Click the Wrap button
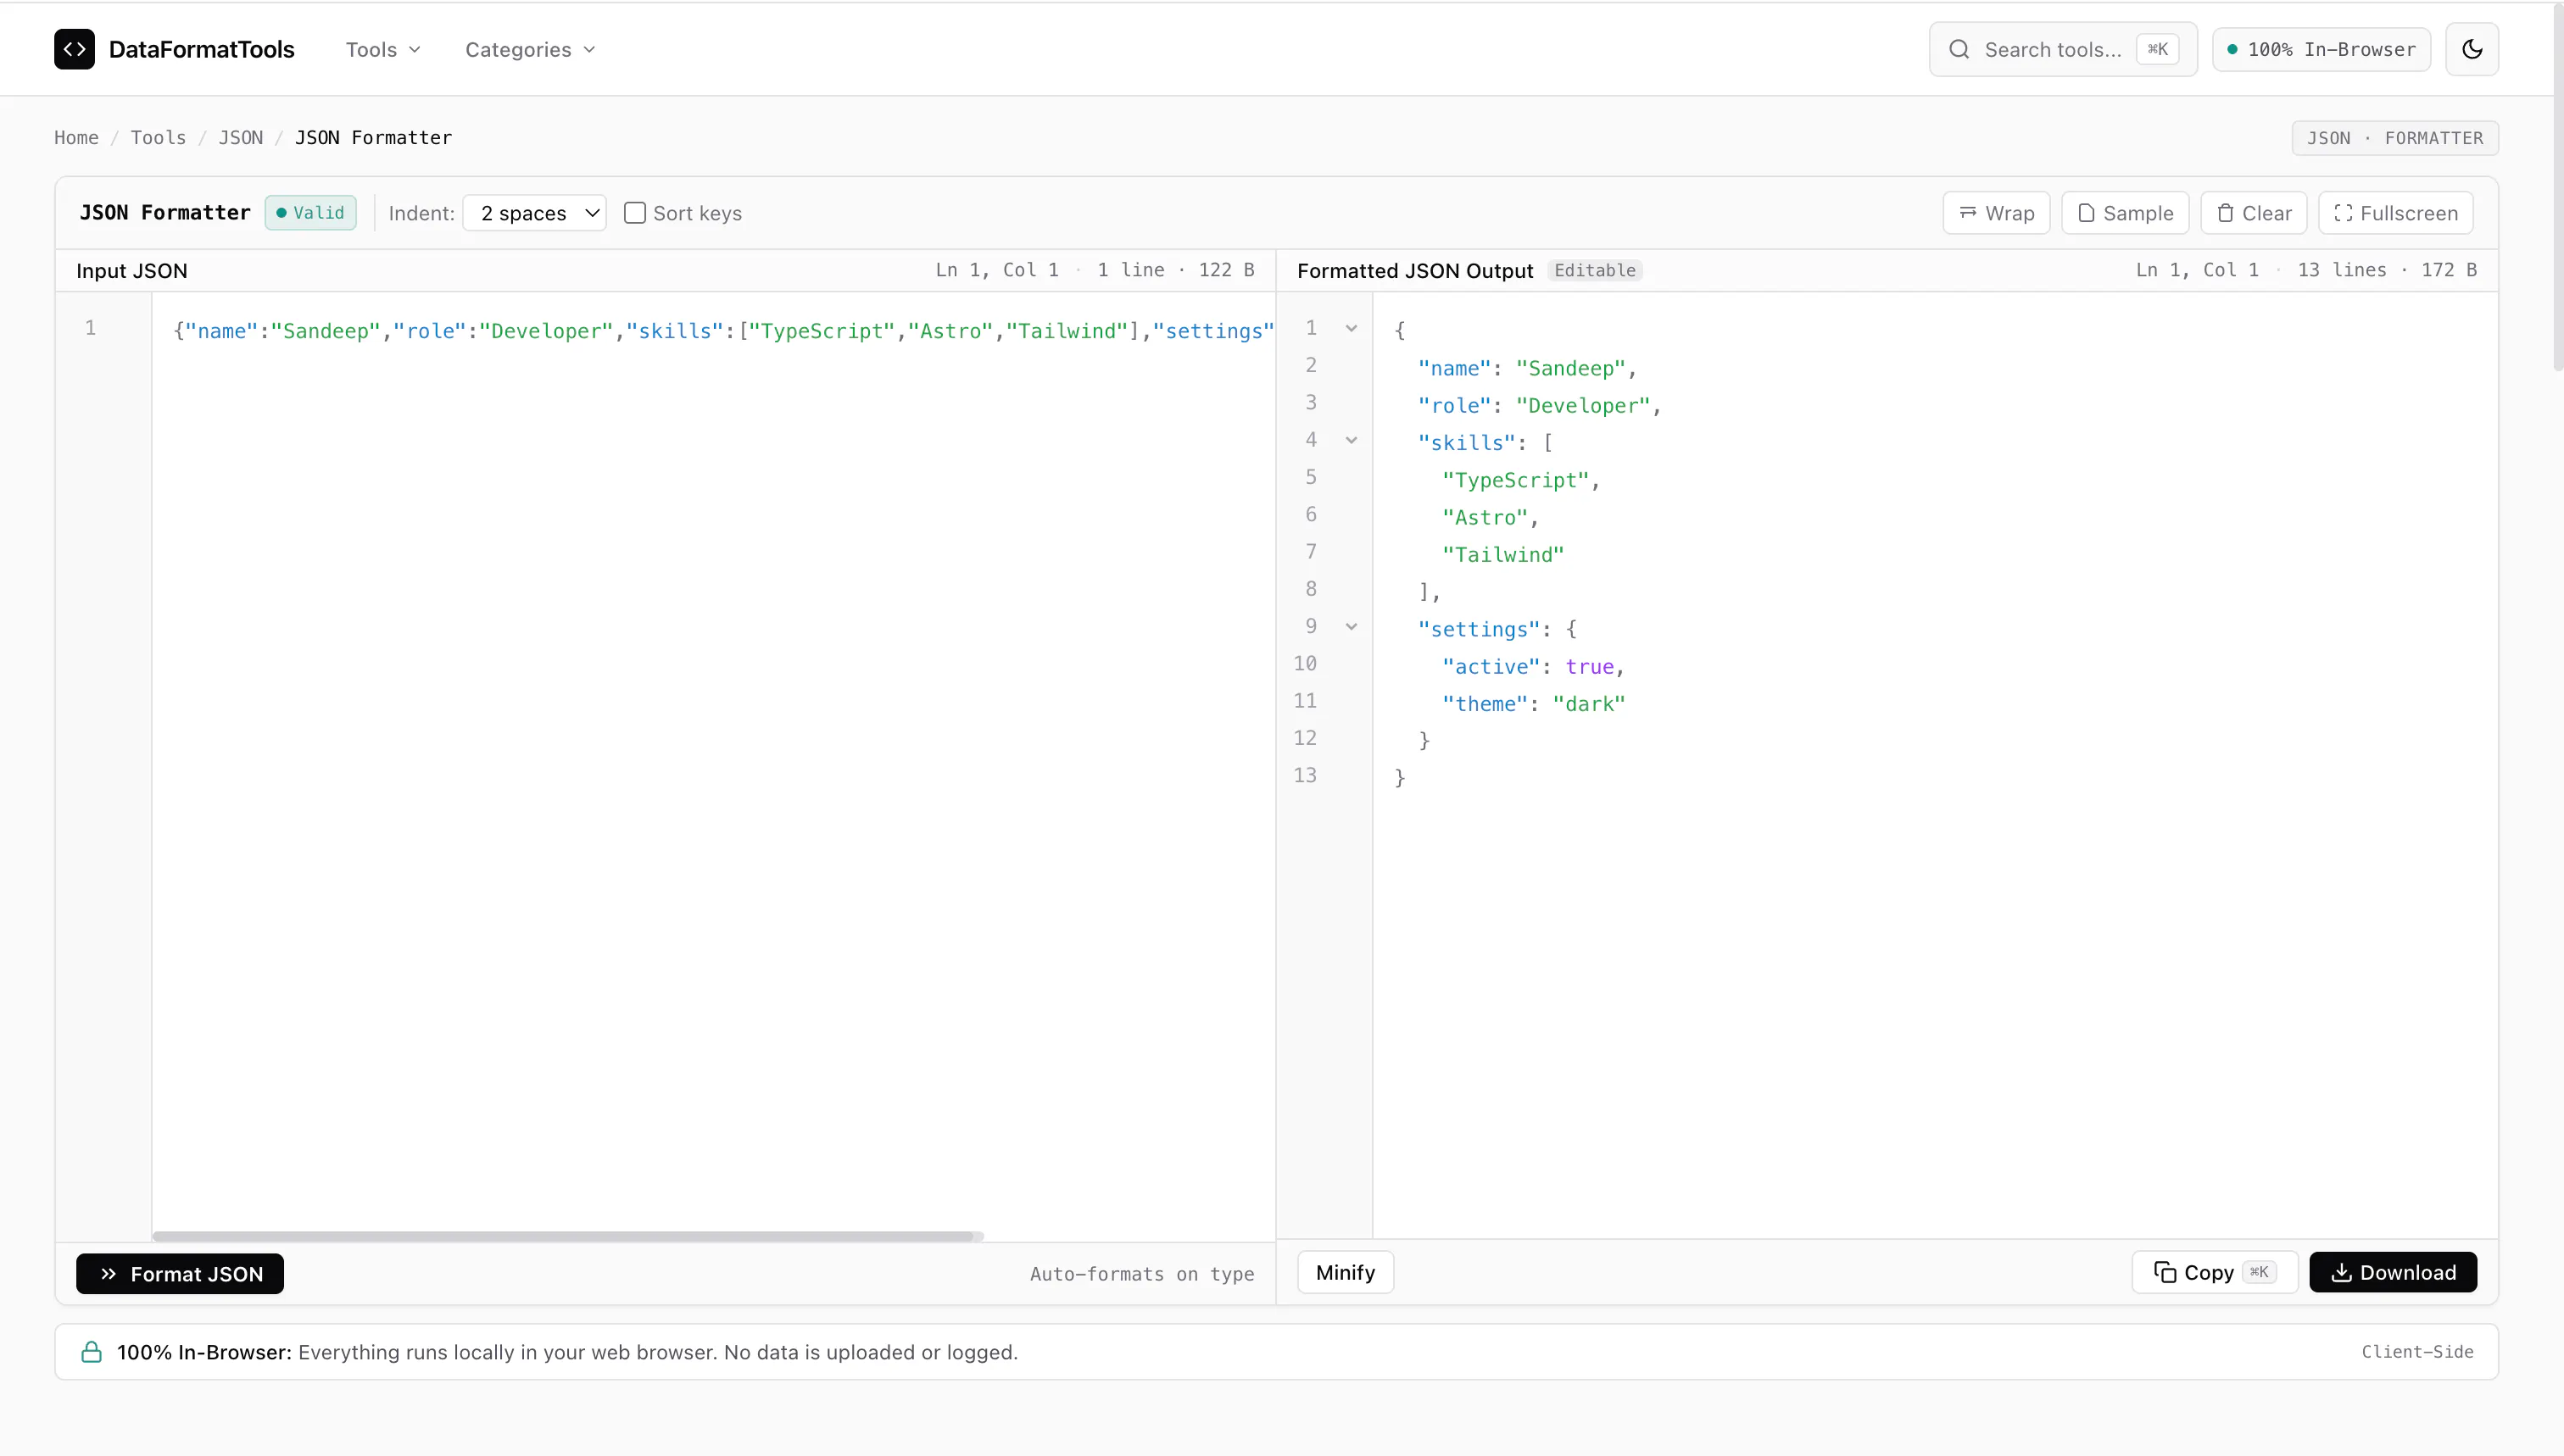Screen dimensions: 2564x1456 coord(1996,213)
